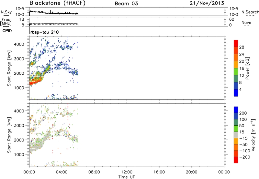Click the "1000" tick in velocity panel
This screenshot has height=179, width=259.
click(19, 154)
